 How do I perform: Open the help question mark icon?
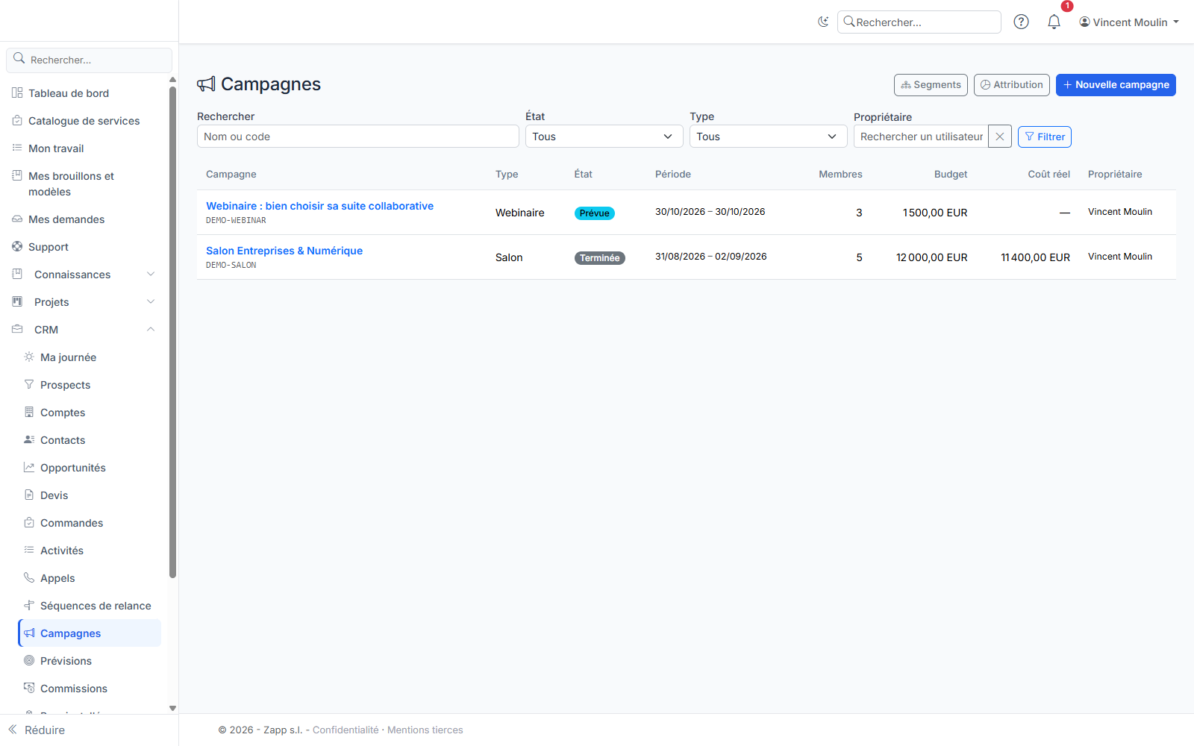tap(1021, 22)
